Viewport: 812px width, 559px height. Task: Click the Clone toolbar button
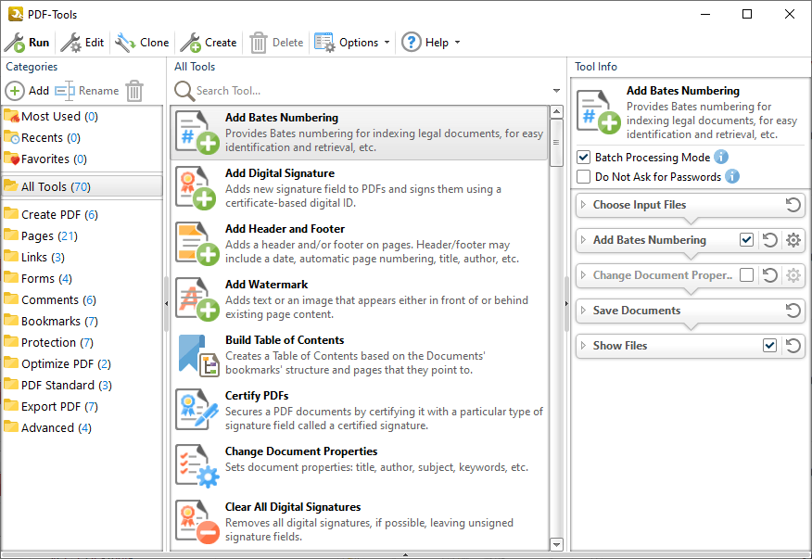pos(142,42)
